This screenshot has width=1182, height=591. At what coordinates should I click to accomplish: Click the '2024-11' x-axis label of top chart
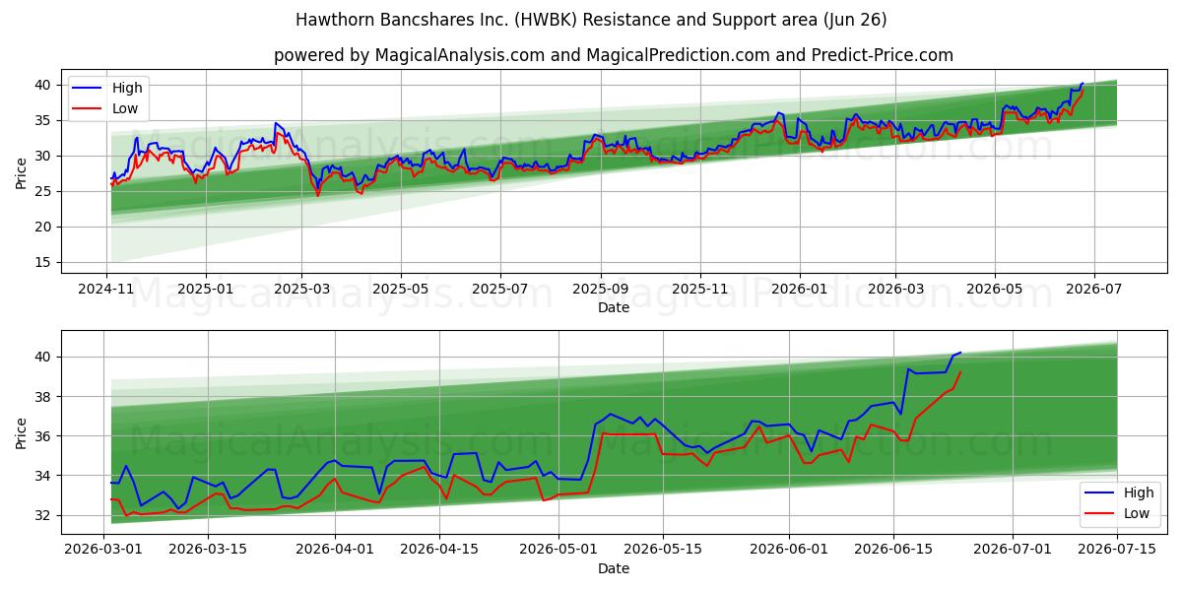click(x=106, y=292)
